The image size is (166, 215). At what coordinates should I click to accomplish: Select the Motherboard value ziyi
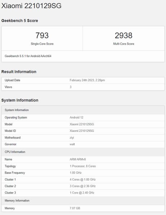(72, 138)
